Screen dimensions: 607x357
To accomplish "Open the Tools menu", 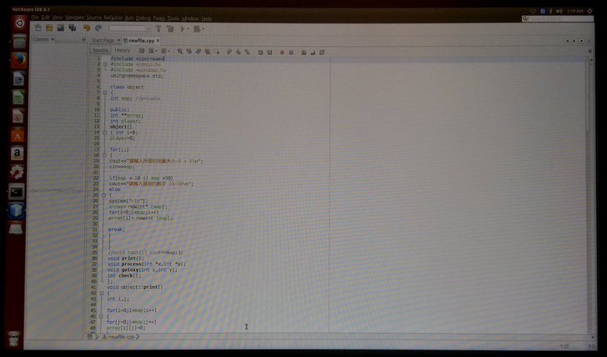I will [173, 18].
